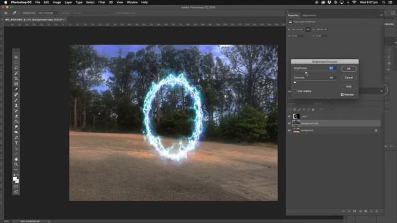Select the Hand tool

click(x=16, y=159)
